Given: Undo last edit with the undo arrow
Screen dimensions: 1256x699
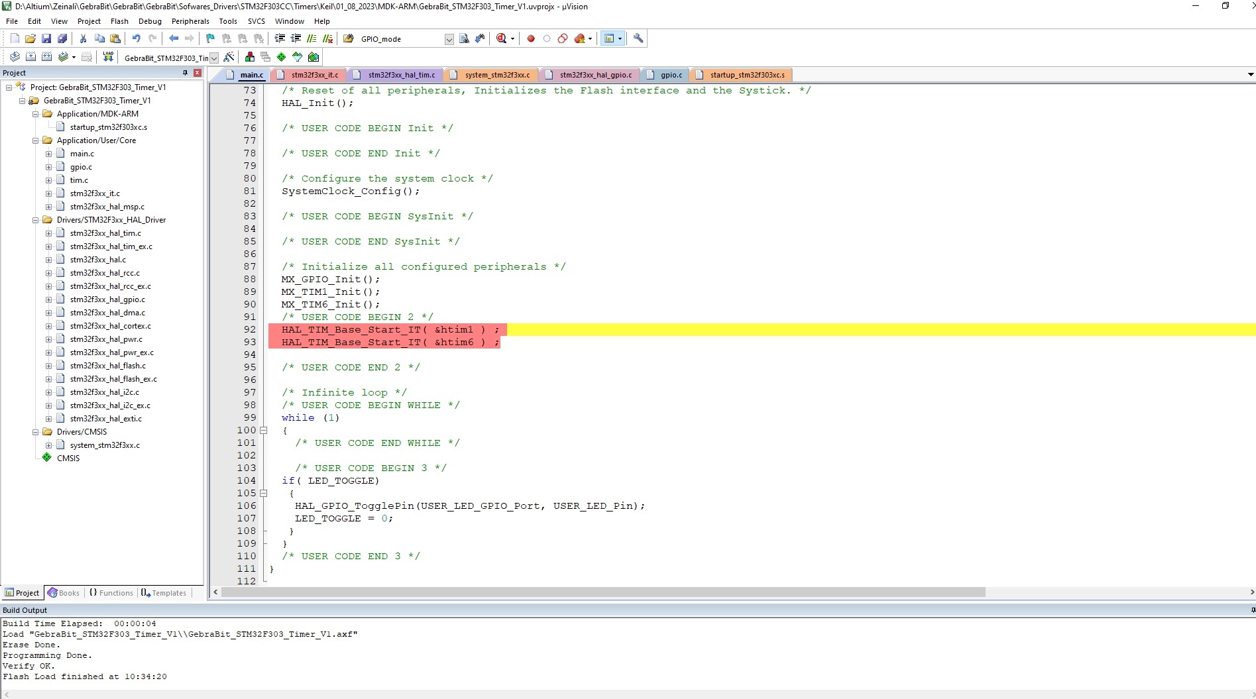Looking at the screenshot, I should tap(137, 38).
